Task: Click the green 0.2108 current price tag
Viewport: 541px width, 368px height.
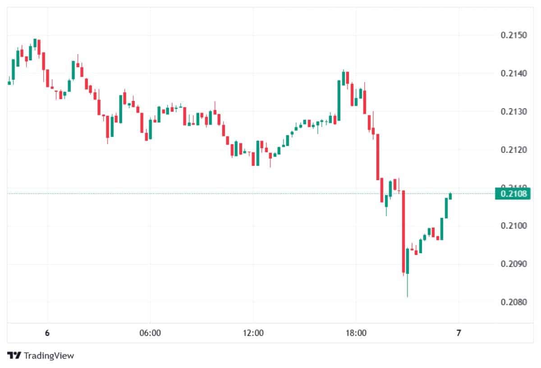Action: (513, 194)
